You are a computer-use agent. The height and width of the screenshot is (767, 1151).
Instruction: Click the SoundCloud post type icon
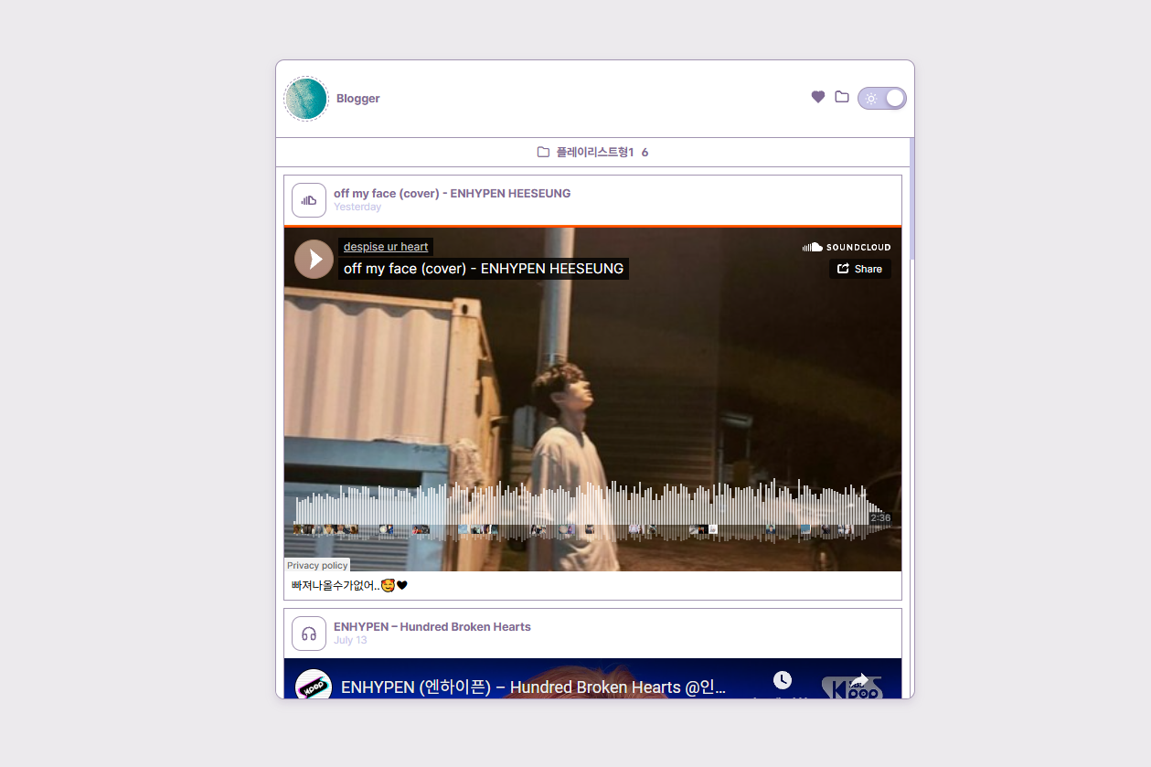[x=309, y=200]
